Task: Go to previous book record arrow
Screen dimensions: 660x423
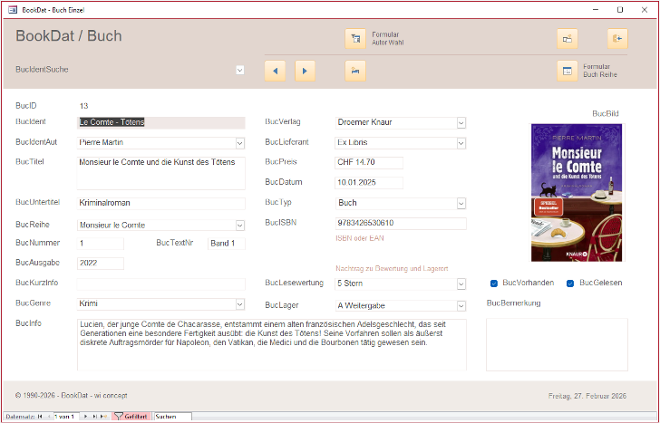Action: point(275,70)
